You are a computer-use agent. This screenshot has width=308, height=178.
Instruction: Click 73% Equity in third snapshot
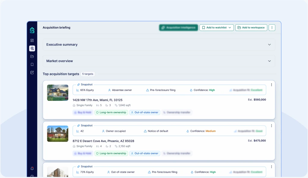pyautogui.click(x=85, y=172)
